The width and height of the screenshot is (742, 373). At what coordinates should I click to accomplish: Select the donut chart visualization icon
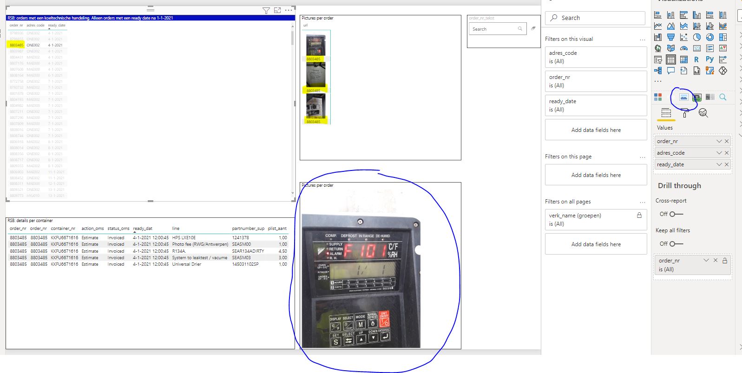[709, 37]
